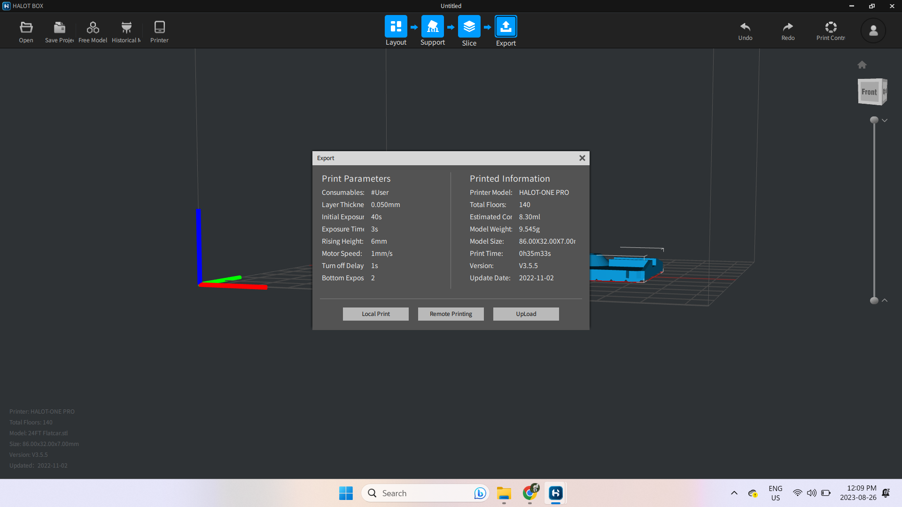The width and height of the screenshot is (902, 507).
Task: Undo the last action
Action: [745, 31]
